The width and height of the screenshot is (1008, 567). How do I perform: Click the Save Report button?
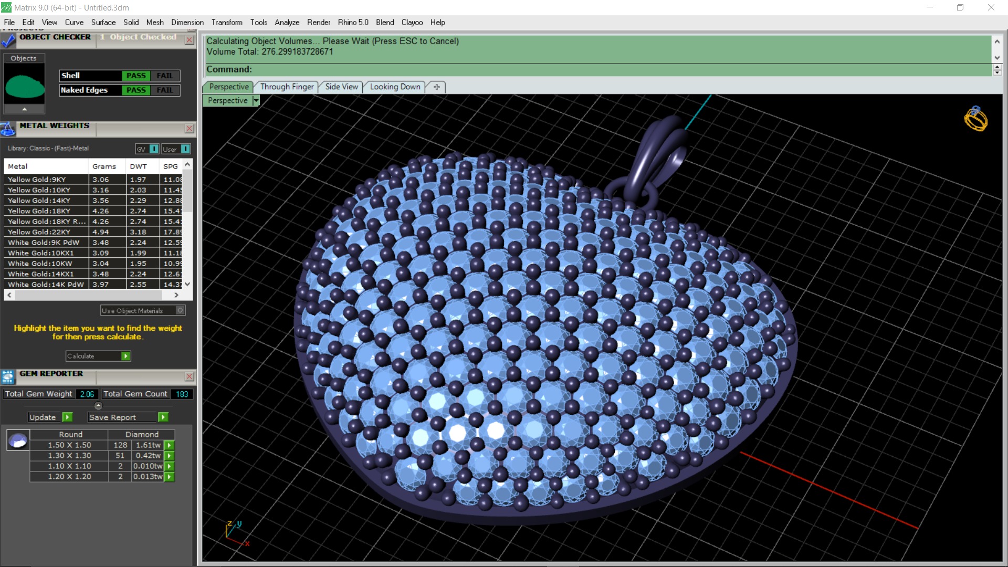pyautogui.click(x=128, y=417)
